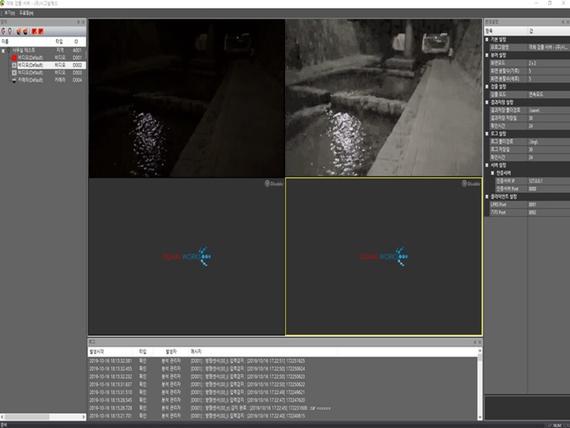The image size is (570, 428).
Task: Edit the 검출 모드 value field
Action: click(x=549, y=94)
